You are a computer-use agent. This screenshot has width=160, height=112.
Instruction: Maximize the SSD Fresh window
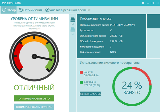pos(152,3)
